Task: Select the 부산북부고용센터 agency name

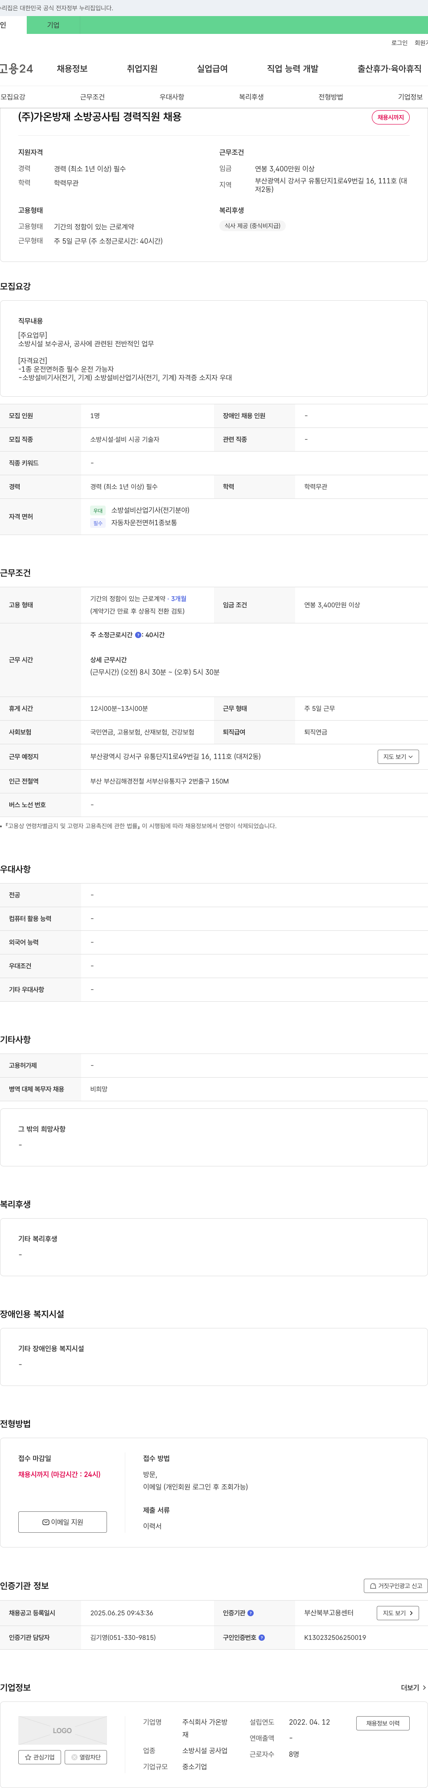Action: pyautogui.click(x=329, y=1613)
